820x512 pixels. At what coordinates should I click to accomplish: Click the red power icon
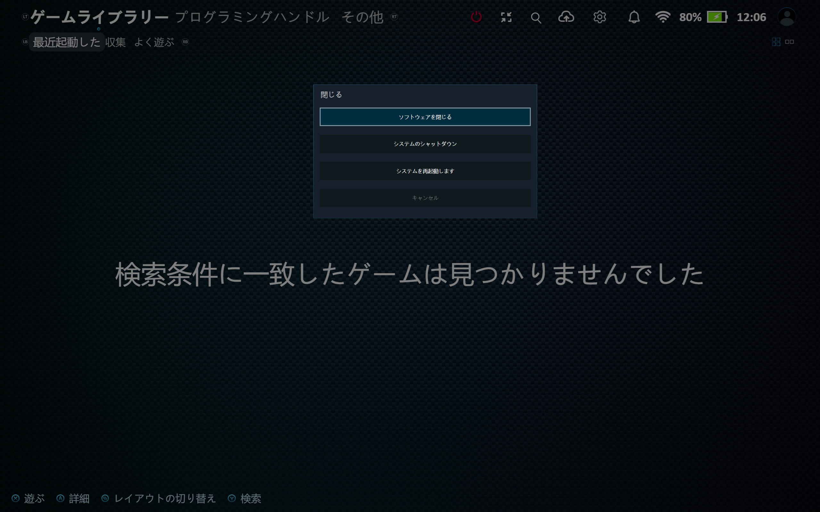[x=476, y=17]
